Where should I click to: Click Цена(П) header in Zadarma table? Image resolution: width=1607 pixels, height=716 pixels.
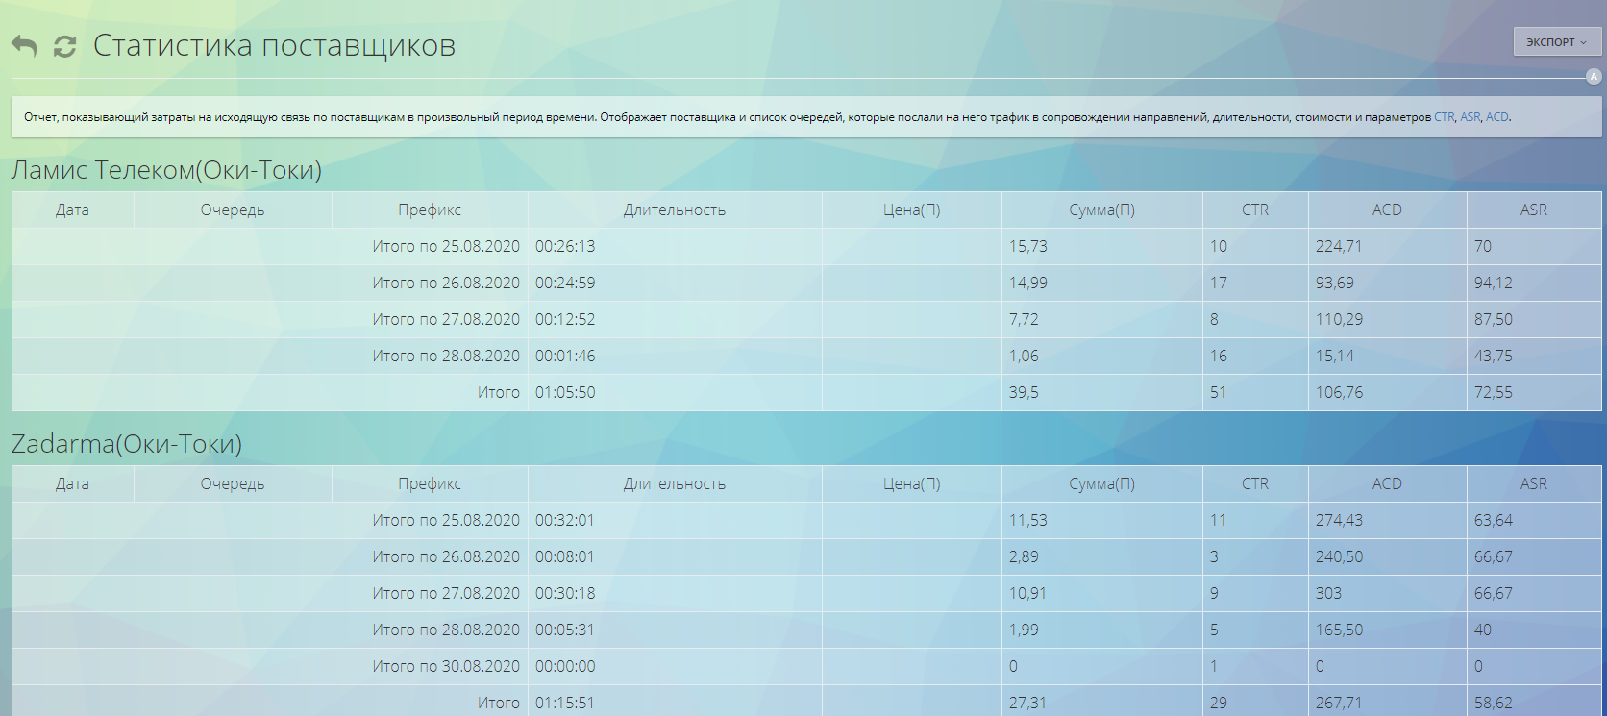(911, 483)
